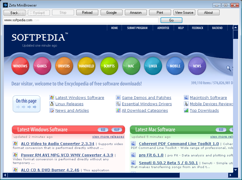Click the icon beside Essential Windows Drivers
The image size is (242, 180).
(x=118, y=104)
